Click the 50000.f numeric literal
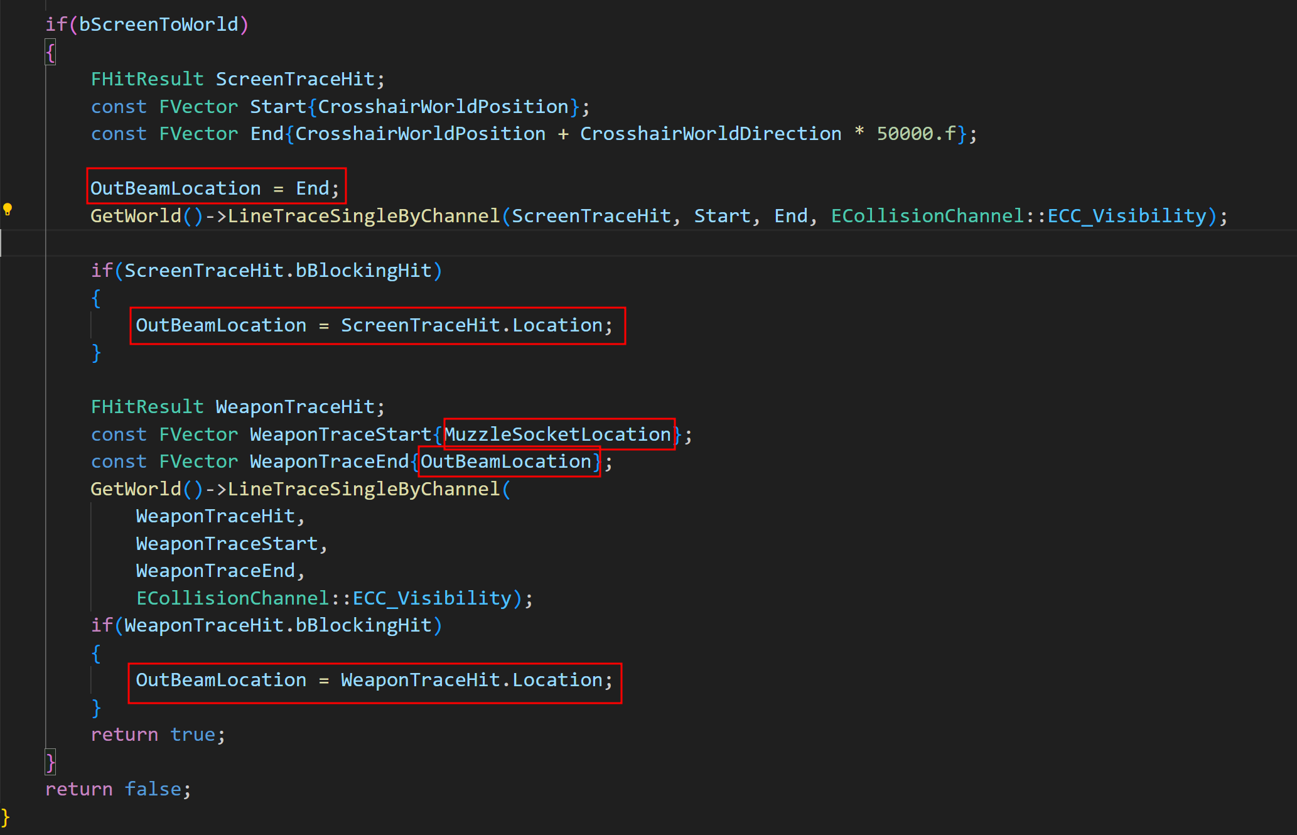 pyautogui.click(x=916, y=134)
